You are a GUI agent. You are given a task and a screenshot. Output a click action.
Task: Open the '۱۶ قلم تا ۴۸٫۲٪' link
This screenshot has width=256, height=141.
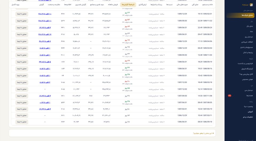click(x=45, y=34)
